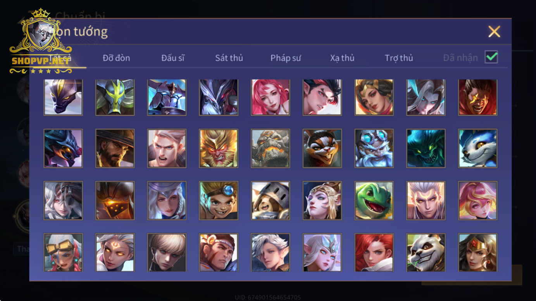Pick the green chameleon hero portrait
Image resolution: width=536 pixels, height=301 pixels.
tap(374, 200)
